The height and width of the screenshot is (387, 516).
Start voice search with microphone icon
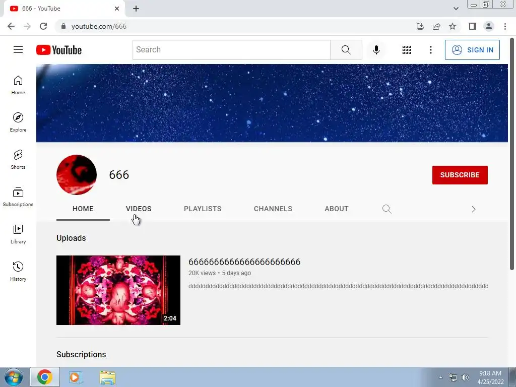click(x=376, y=50)
